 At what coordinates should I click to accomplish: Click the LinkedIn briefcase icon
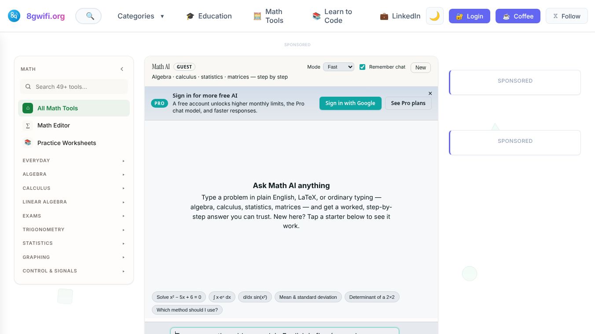click(384, 16)
